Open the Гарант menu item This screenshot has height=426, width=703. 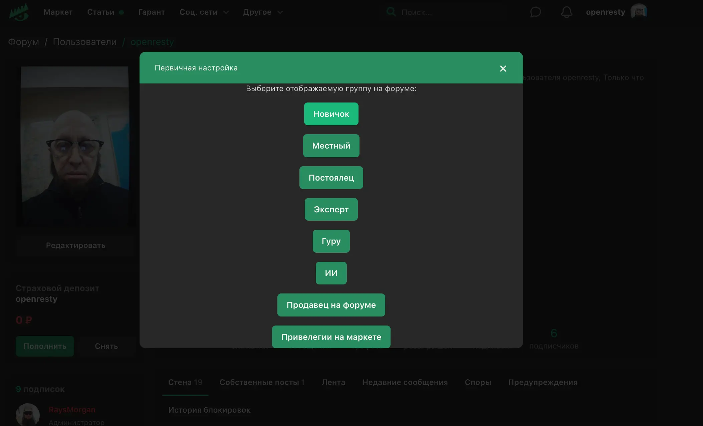point(152,12)
